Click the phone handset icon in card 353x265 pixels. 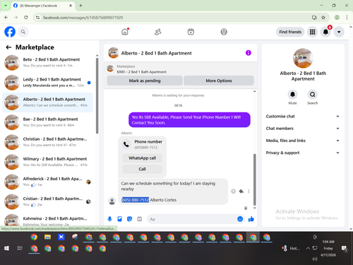click(x=126, y=144)
